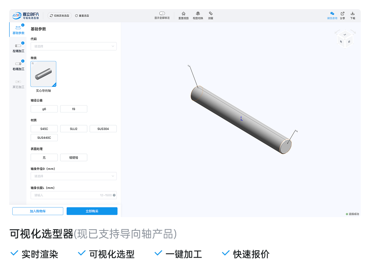Select the g6 shaft tolerance option
This screenshot has width=370, height=279.
[44, 109]
